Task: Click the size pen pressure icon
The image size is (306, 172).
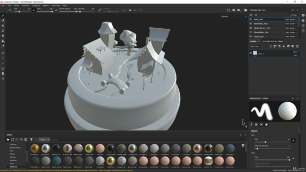Action: click(x=34, y=10)
